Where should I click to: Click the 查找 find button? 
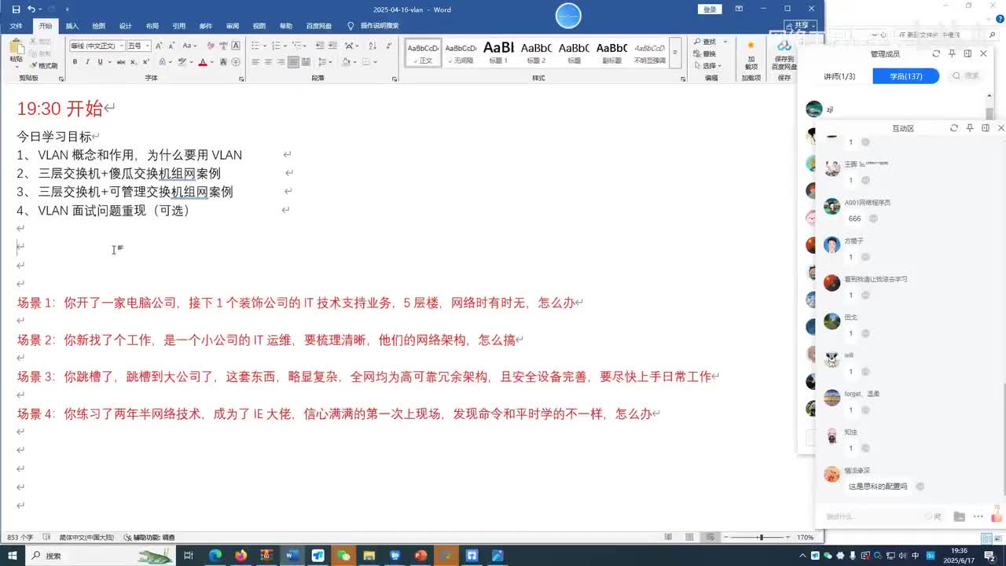(706, 42)
